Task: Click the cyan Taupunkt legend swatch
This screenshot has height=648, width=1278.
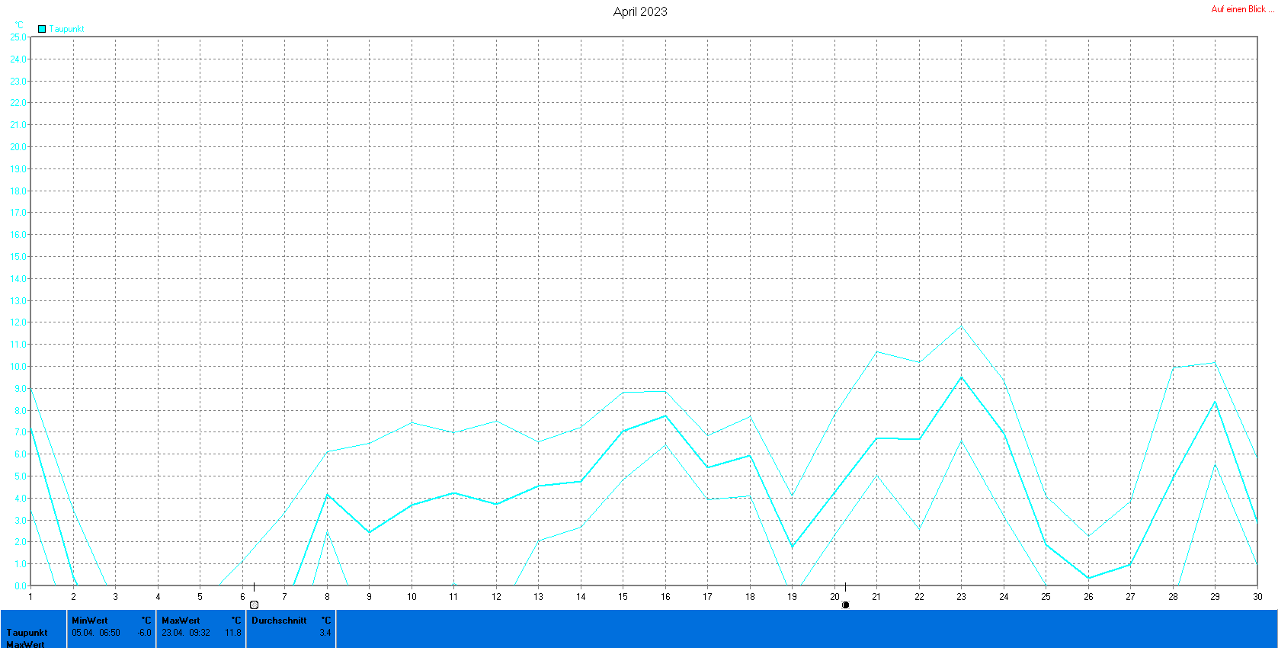Action: (42, 29)
